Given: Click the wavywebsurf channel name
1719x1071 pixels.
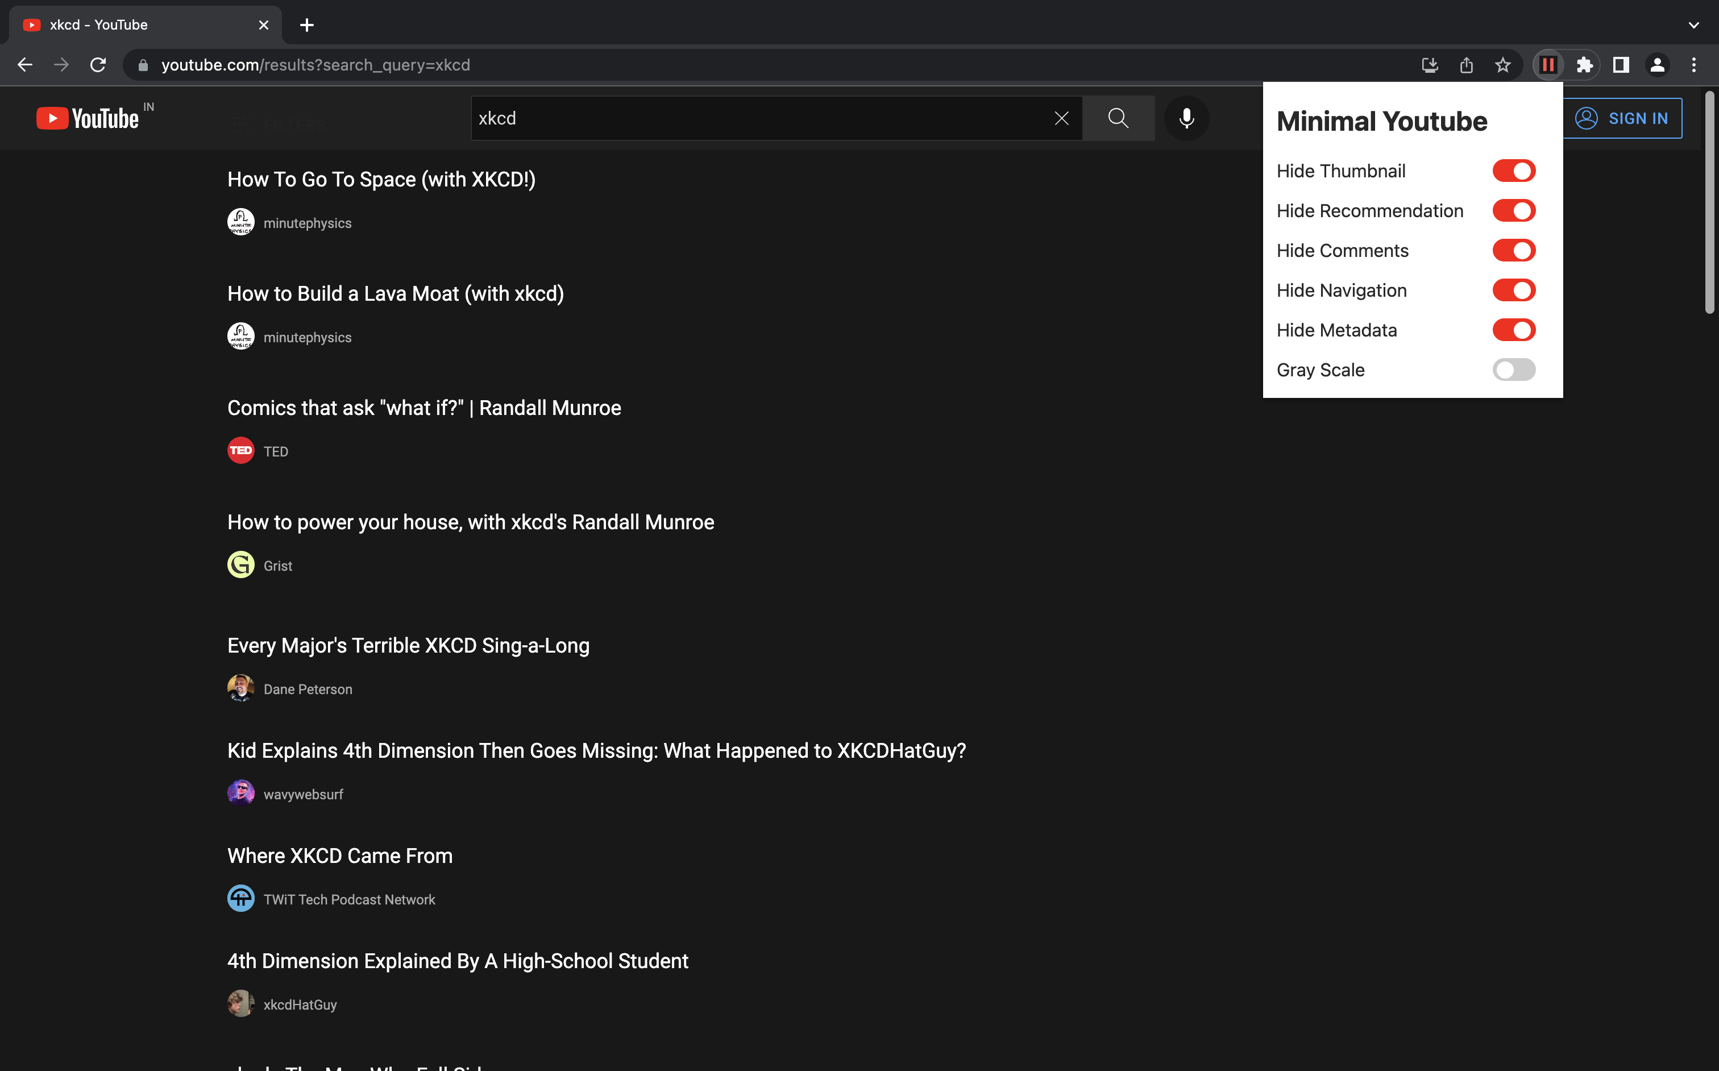Looking at the screenshot, I should pos(303,794).
